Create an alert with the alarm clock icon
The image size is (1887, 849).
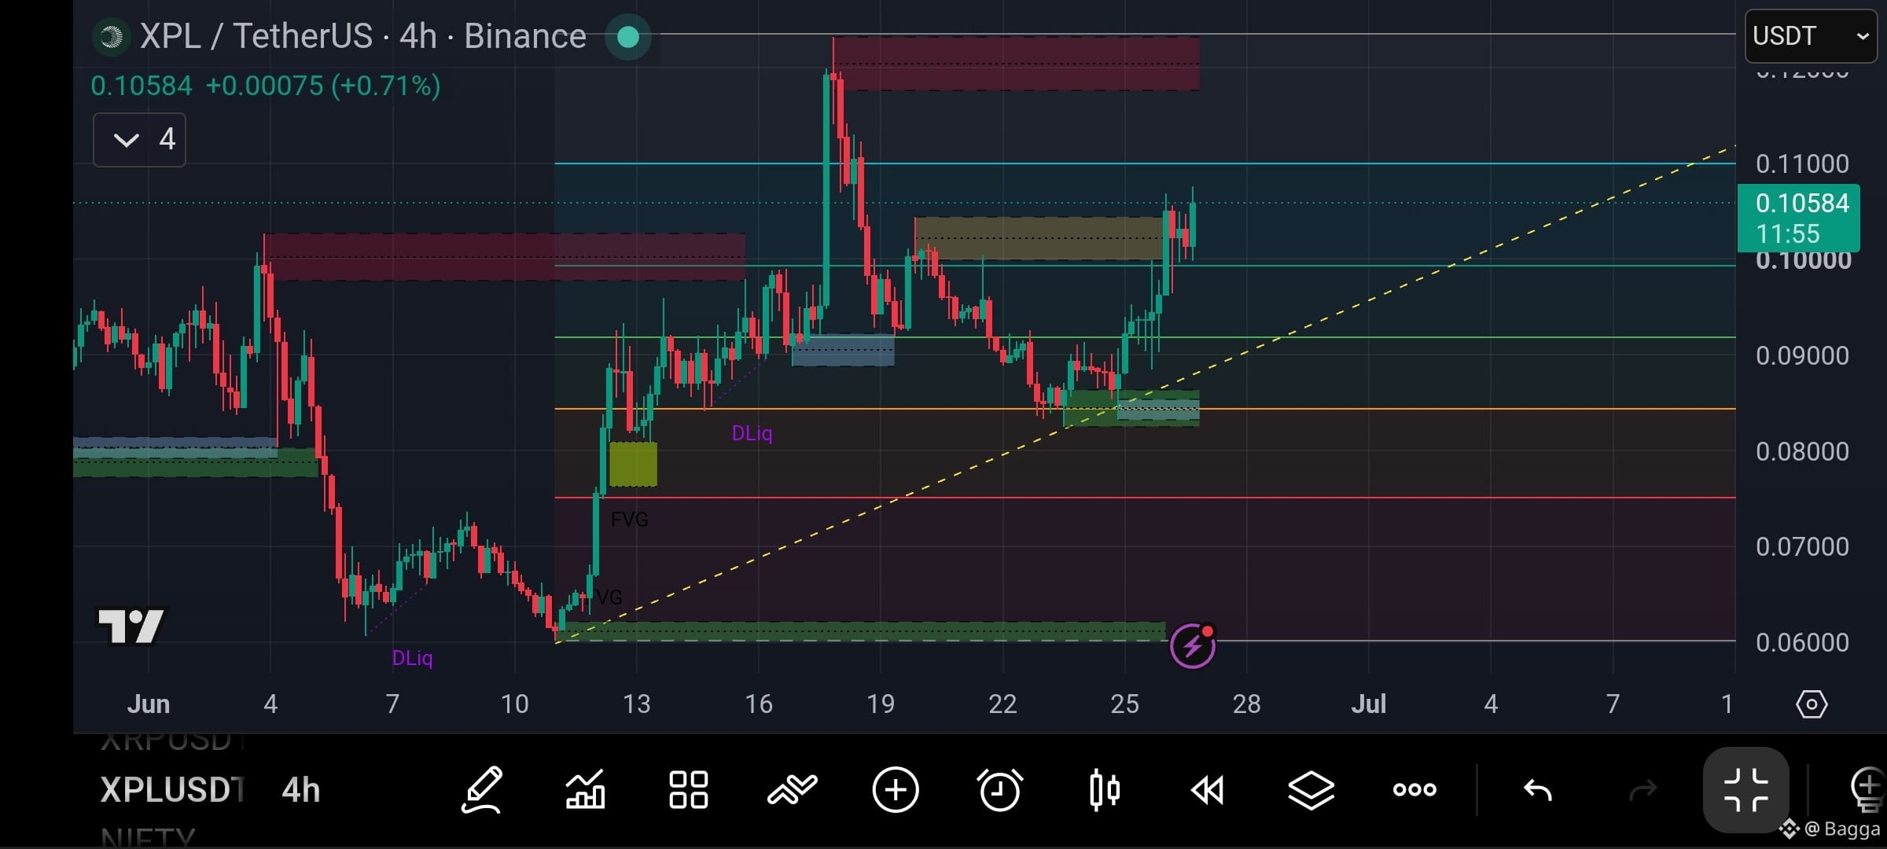point(999,789)
